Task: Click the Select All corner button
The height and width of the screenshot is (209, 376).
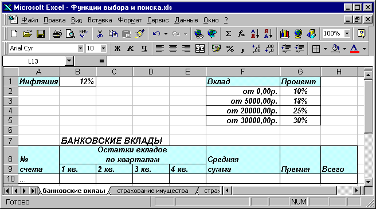Action: tap(10, 72)
